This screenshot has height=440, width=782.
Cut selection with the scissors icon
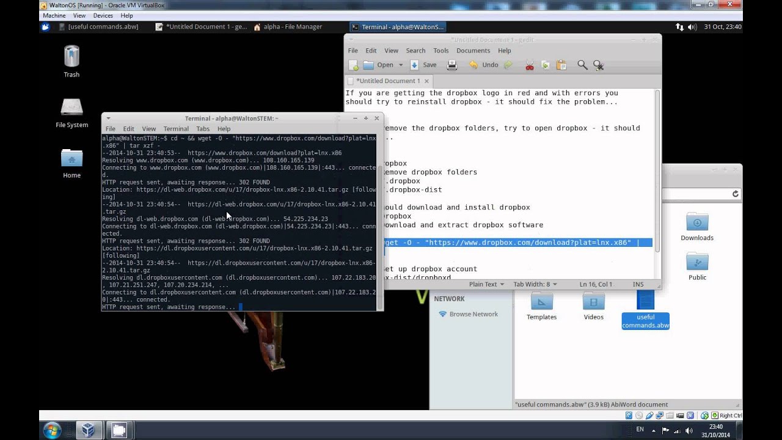point(530,65)
